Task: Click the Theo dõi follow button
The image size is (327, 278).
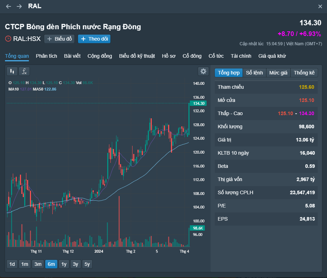Action: click(94, 39)
